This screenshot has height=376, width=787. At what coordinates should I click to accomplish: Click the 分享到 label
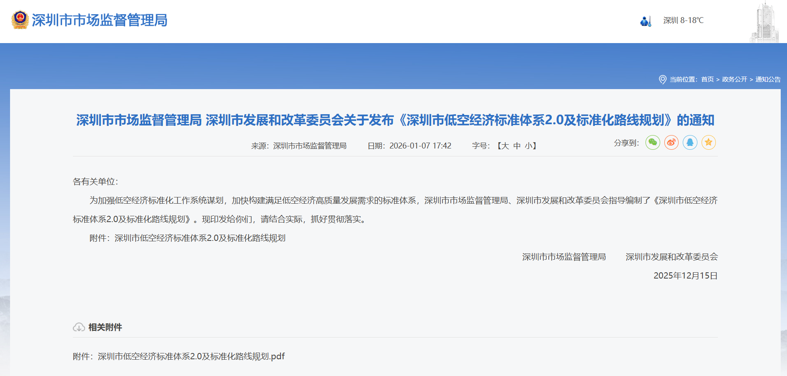[627, 143]
